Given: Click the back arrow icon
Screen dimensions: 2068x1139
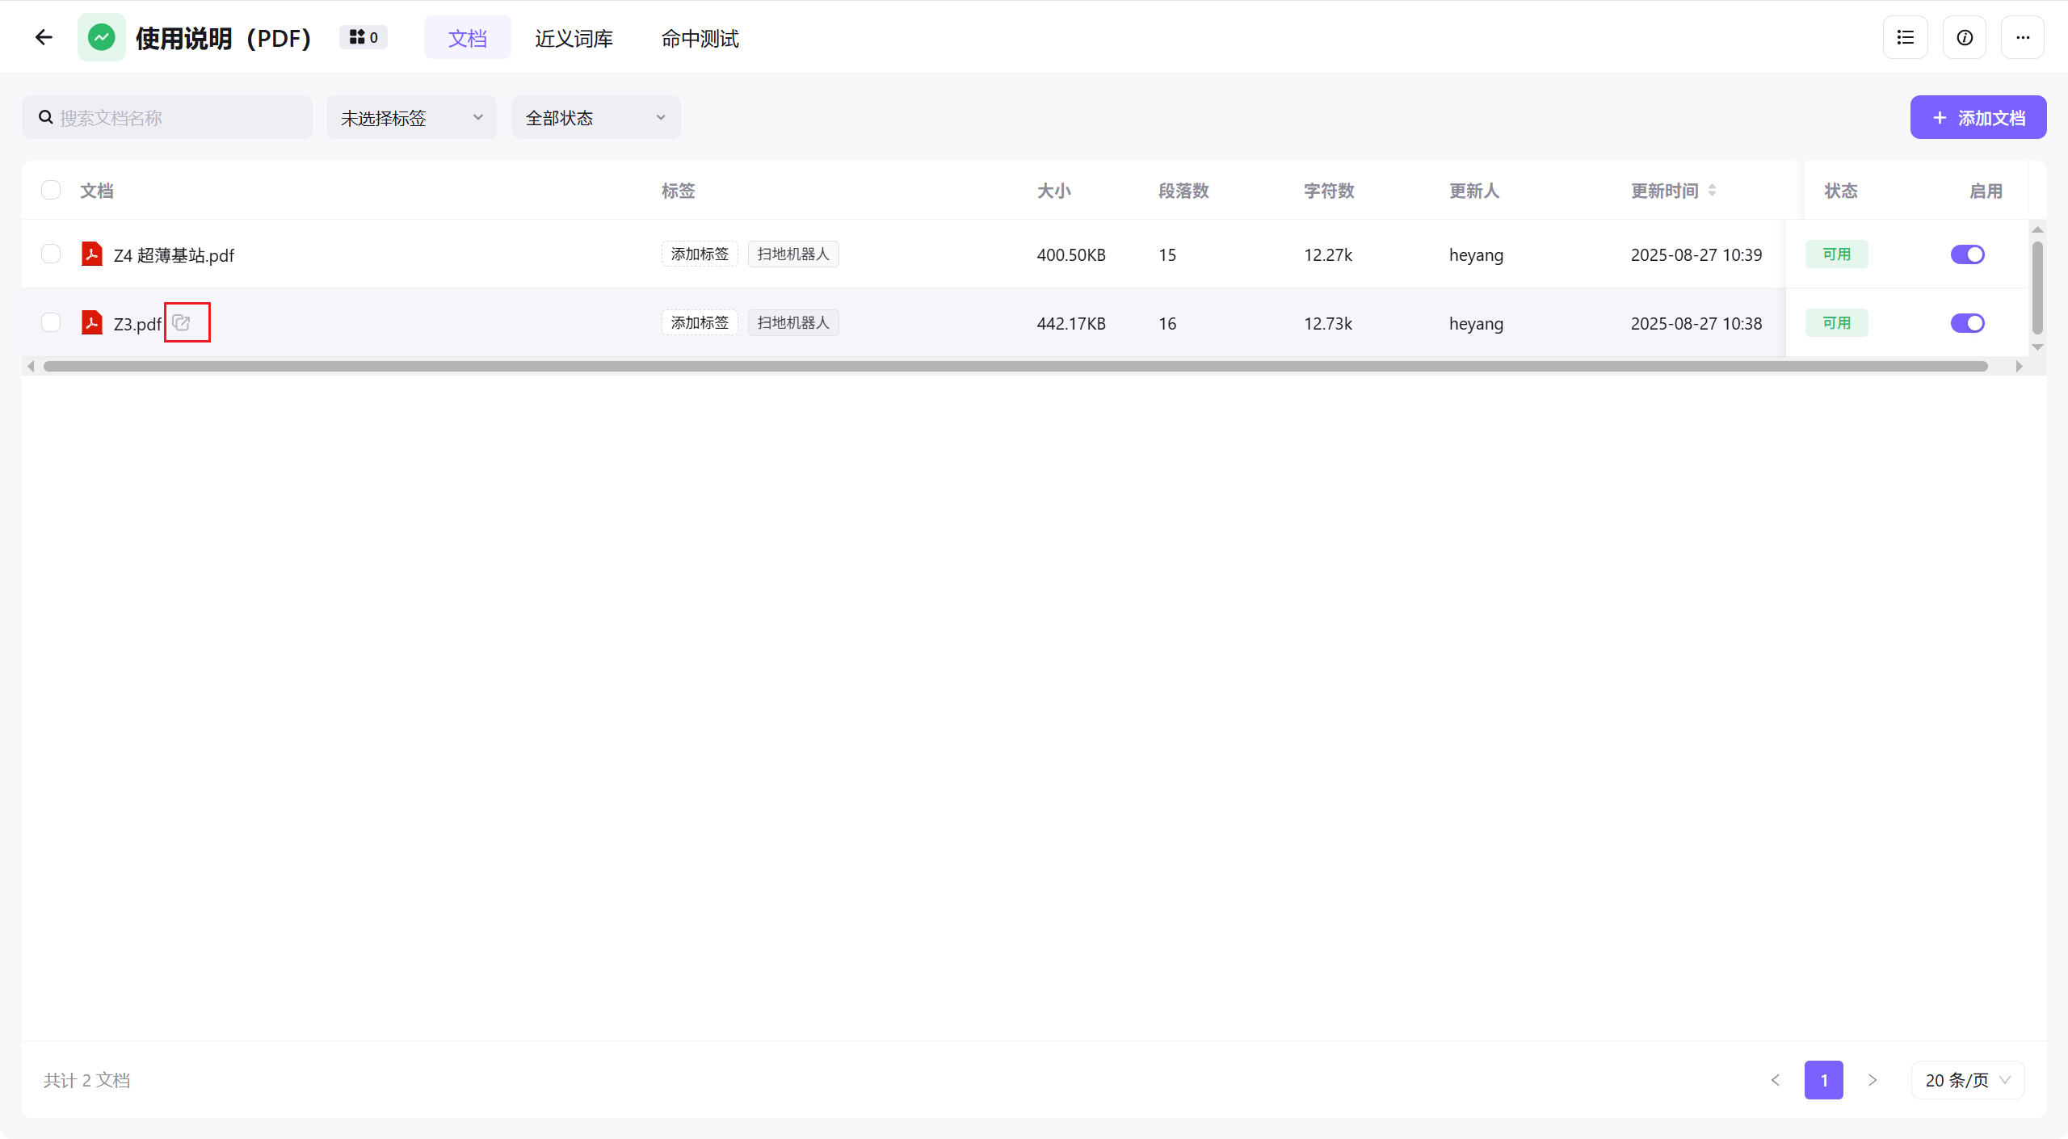Looking at the screenshot, I should click(44, 37).
